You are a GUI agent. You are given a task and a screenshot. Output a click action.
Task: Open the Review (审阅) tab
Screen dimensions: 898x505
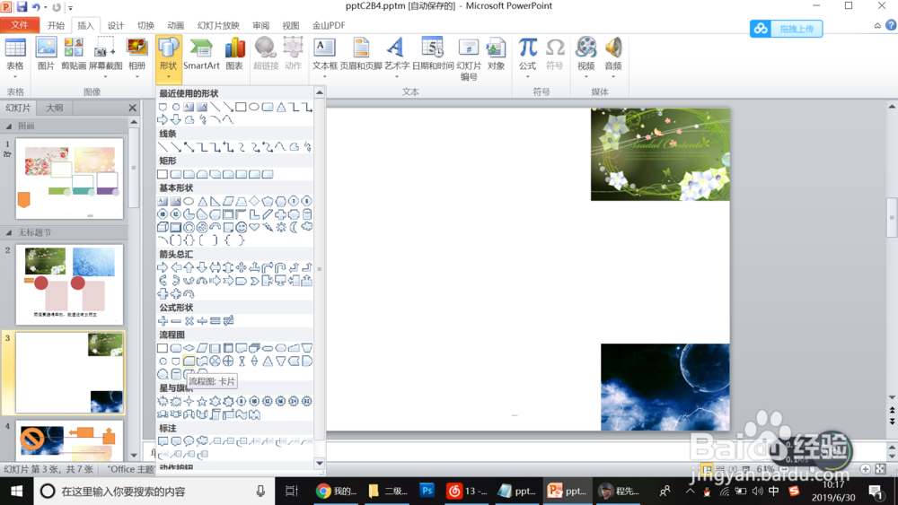pyautogui.click(x=260, y=25)
